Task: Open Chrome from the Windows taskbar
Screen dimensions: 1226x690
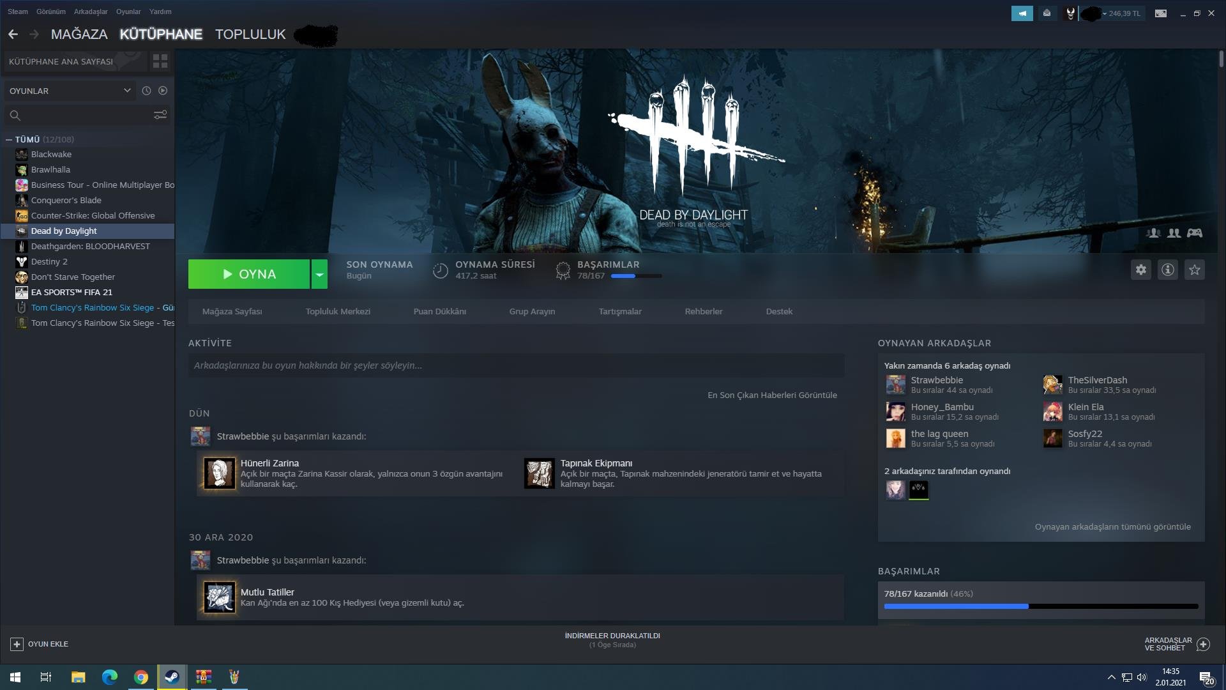Action: 140,677
